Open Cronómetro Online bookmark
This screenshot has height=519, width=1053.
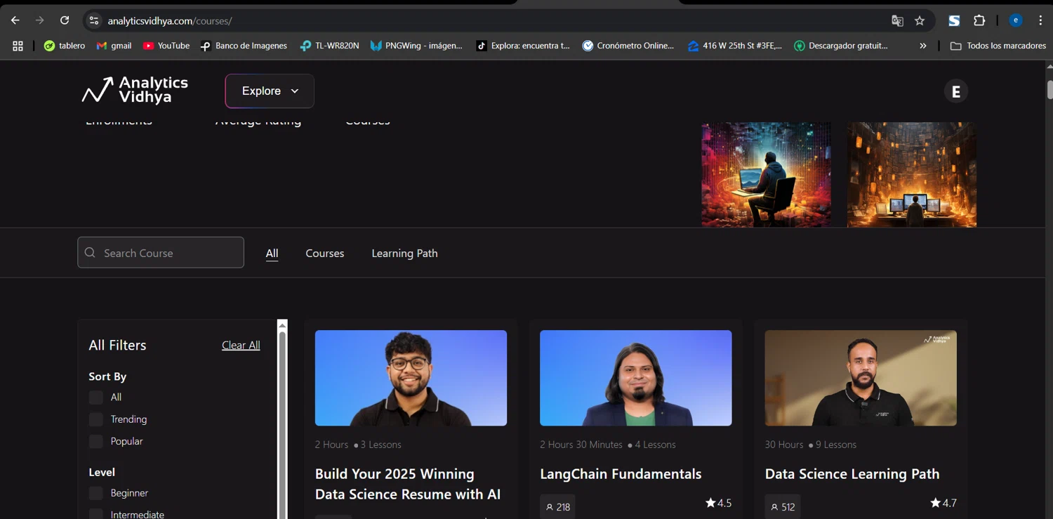tap(628, 46)
